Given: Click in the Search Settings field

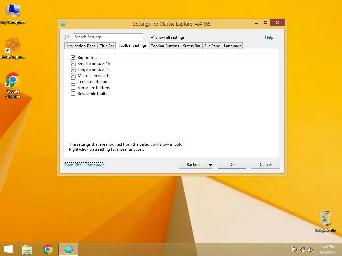Looking at the screenshot, I should point(108,37).
